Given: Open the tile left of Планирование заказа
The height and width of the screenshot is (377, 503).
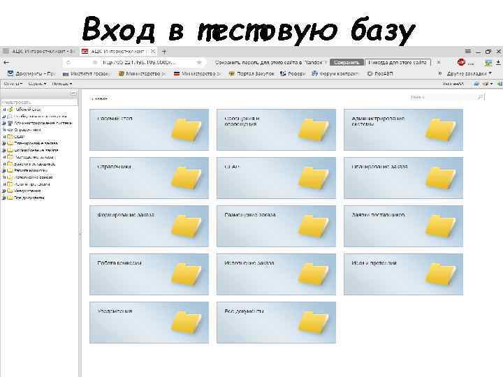Looking at the screenshot, I should 276,178.
